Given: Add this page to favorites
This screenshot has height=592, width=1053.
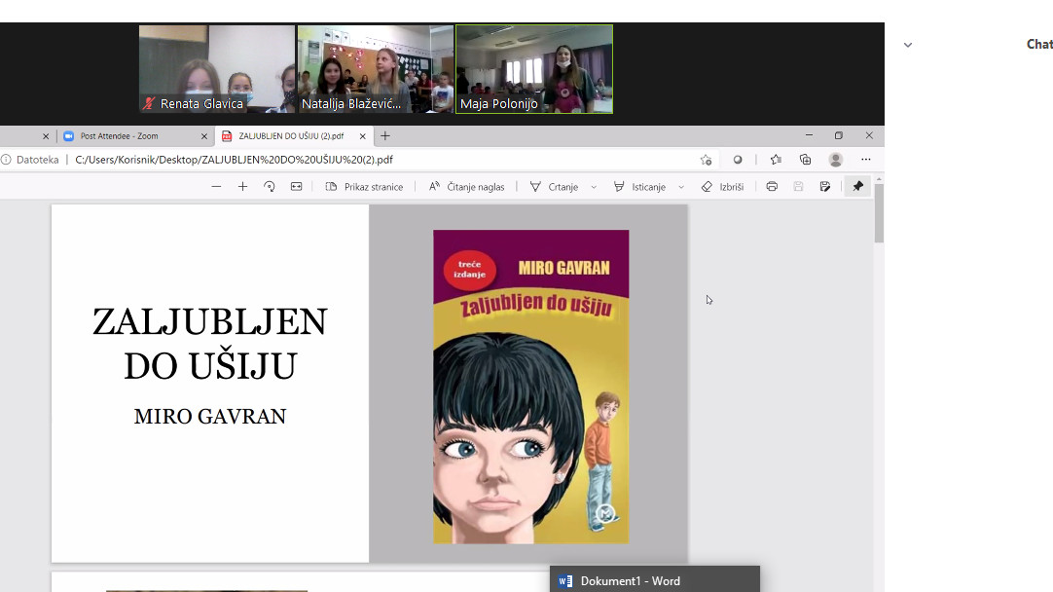Looking at the screenshot, I should 706,160.
